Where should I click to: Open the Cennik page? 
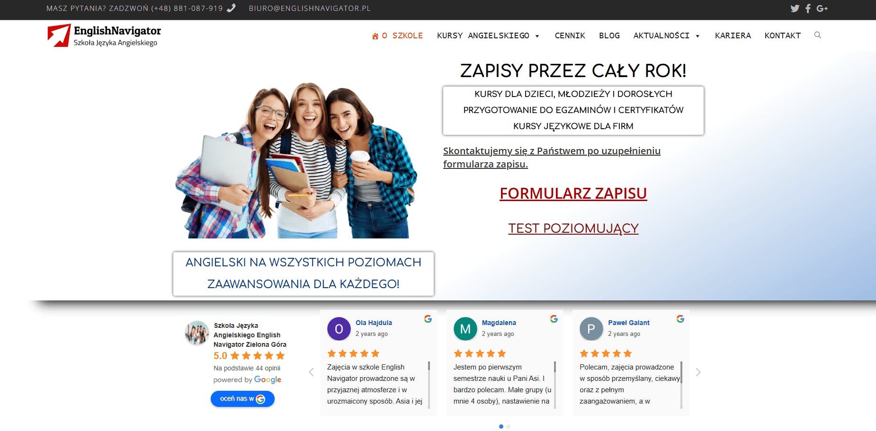click(x=570, y=35)
